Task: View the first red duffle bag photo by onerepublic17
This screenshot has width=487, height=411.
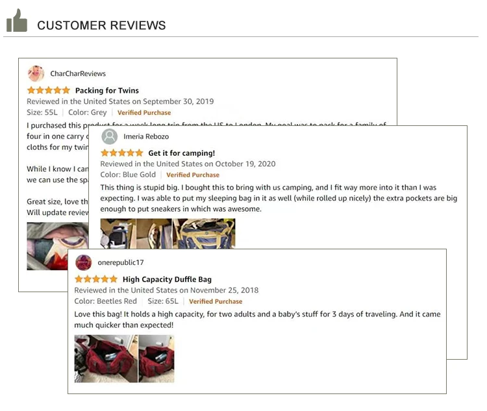Action: (106, 358)
